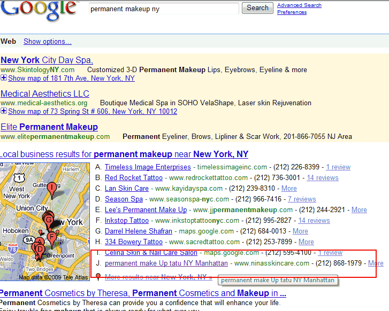
Task: Click the 9A route shield on map
Action: (x=29, y=240)
